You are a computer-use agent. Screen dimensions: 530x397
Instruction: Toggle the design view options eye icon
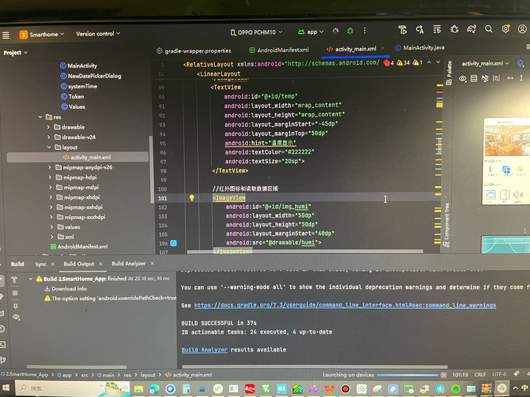click(462, 79)
